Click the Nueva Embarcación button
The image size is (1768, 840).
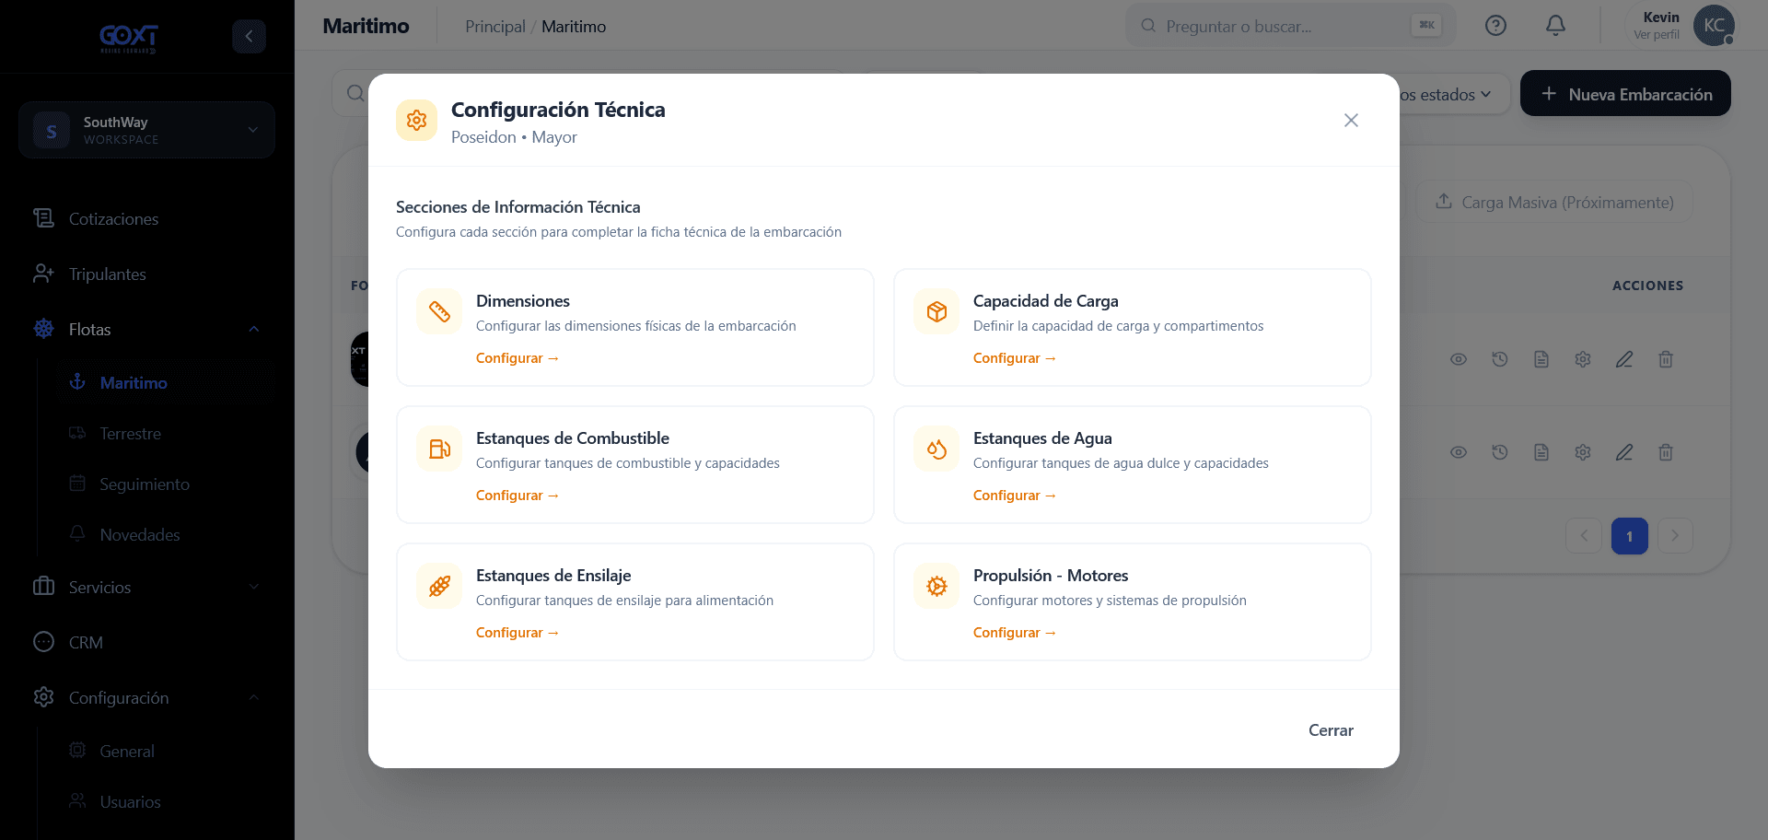pyautogui.click(x=1625, y=94)
